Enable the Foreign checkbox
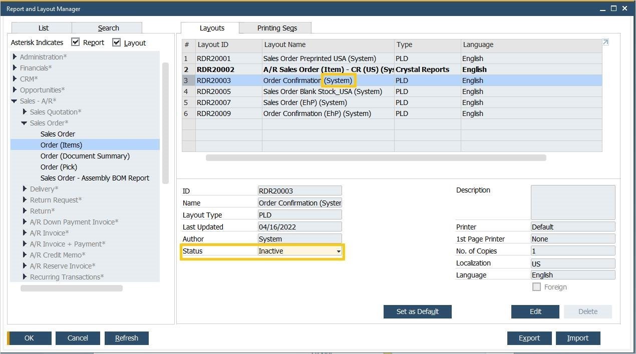Viewport: 636px width, 354px height. click(536, 287)
